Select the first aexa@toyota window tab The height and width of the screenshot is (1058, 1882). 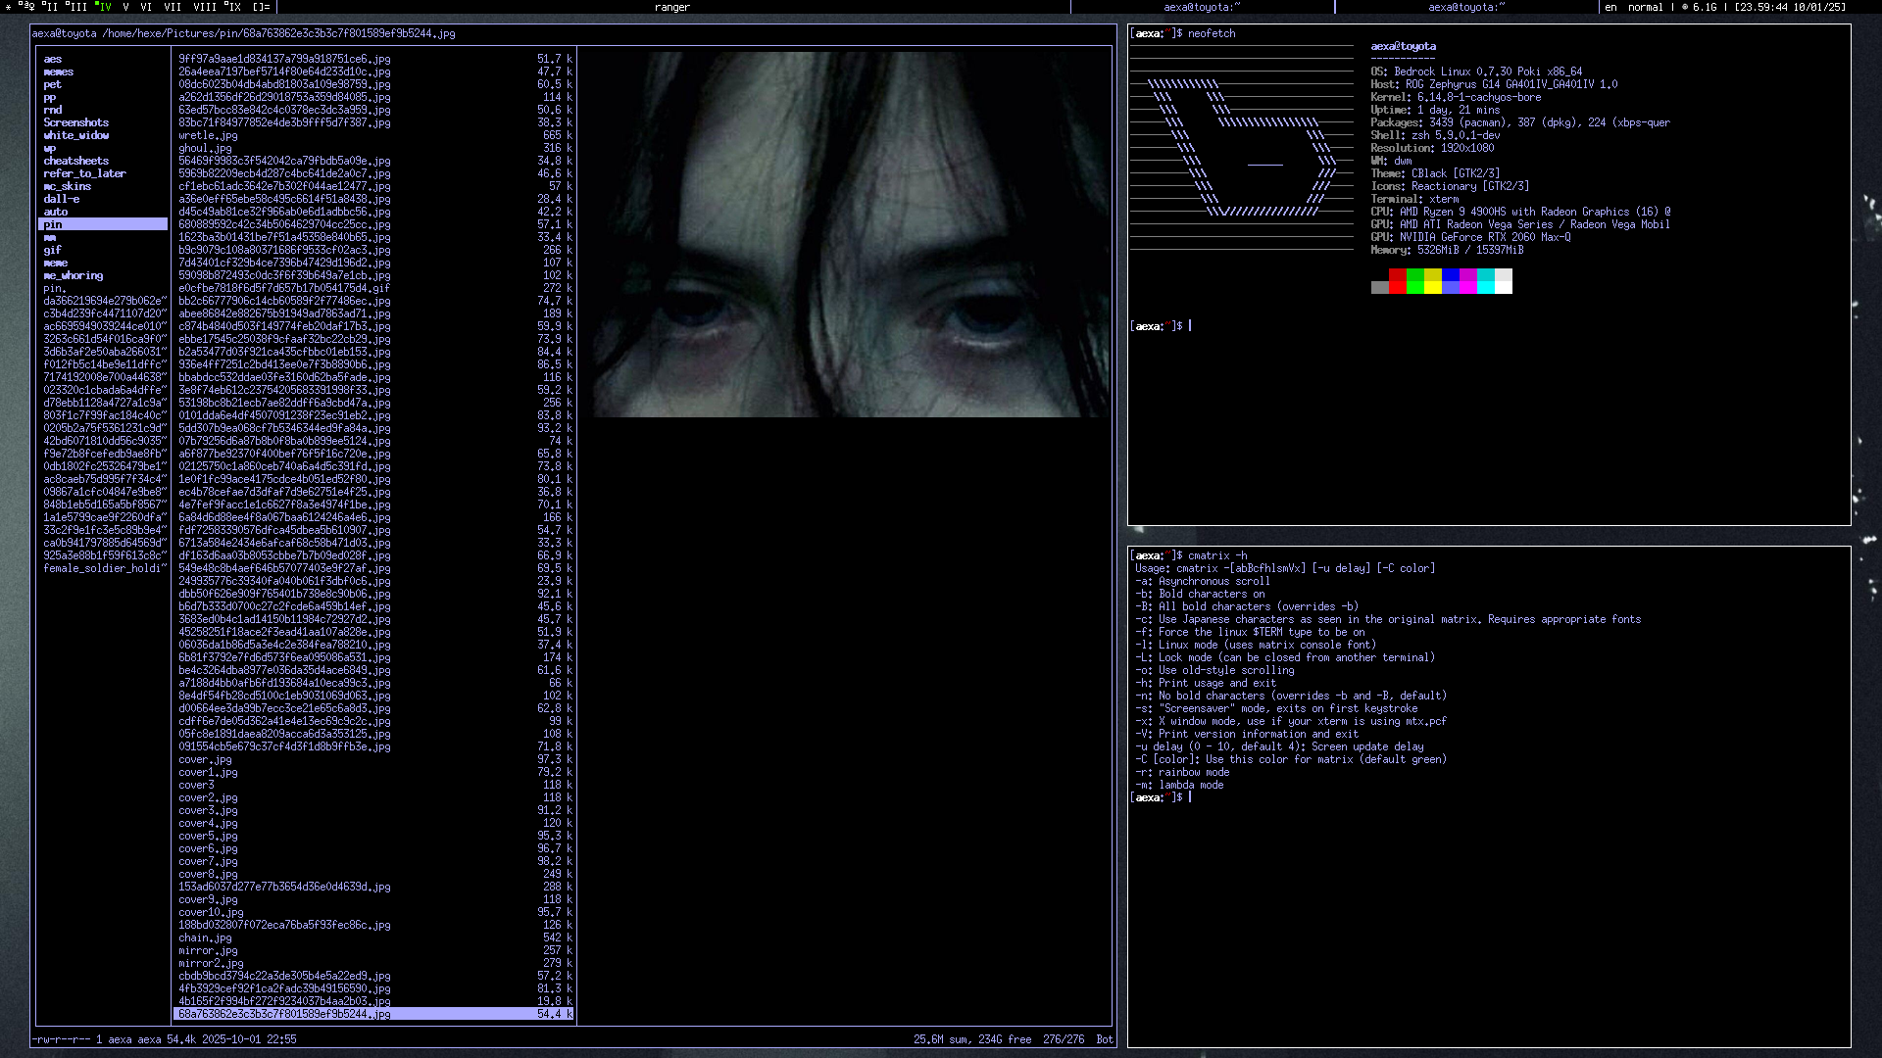coord(1202,7)
